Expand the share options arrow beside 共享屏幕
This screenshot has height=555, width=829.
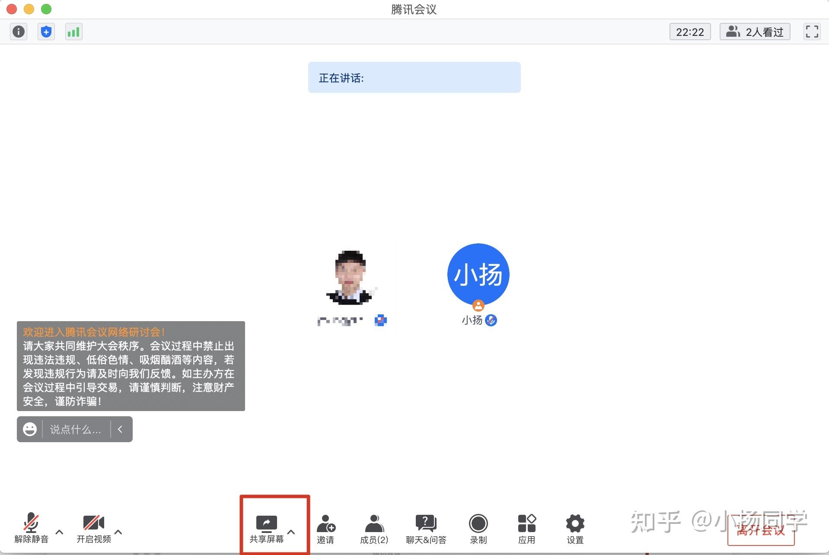pyautogui.click(x=291, y=532)
